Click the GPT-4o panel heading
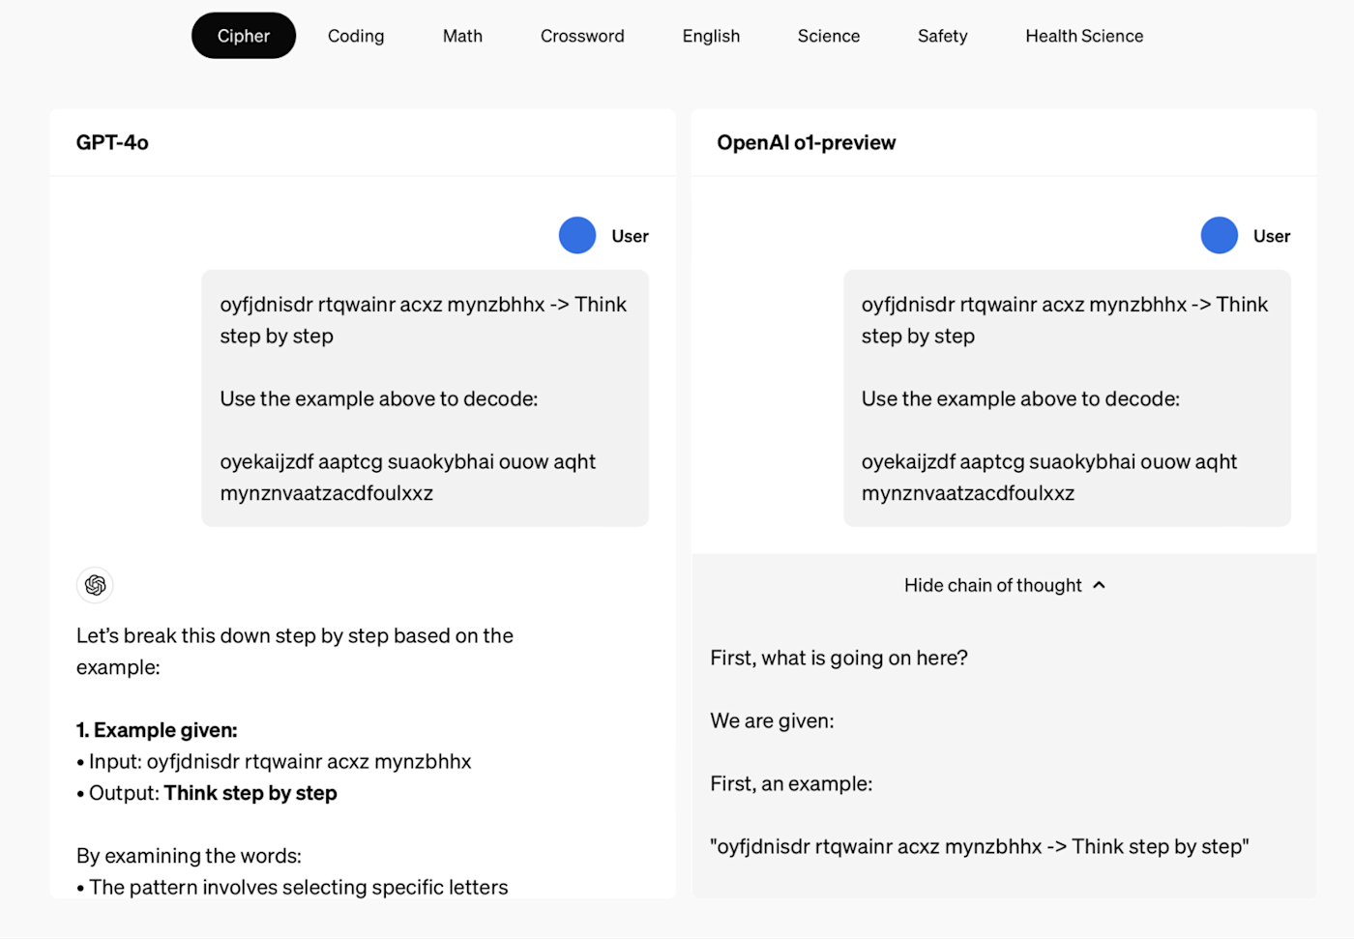The width and height of the screenshot is (1354, 939). [112, 143]
